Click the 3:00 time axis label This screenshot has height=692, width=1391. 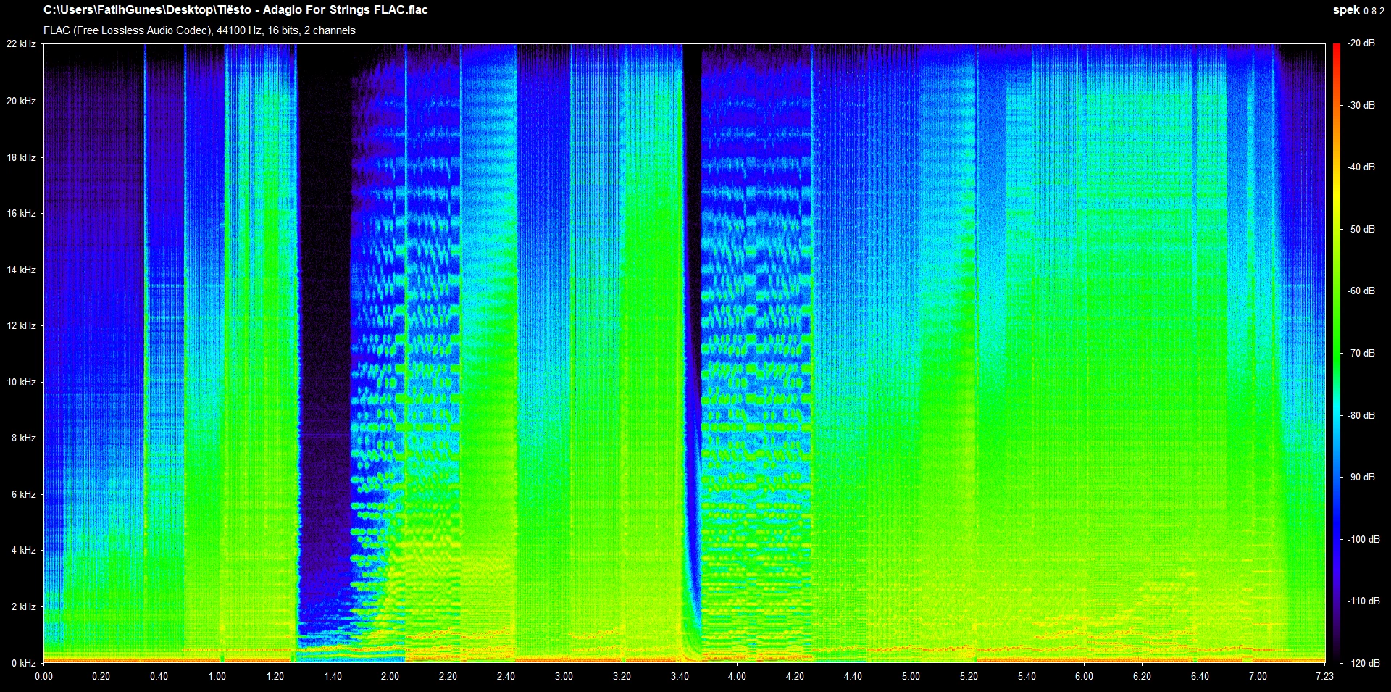click(x=564, y=677)
